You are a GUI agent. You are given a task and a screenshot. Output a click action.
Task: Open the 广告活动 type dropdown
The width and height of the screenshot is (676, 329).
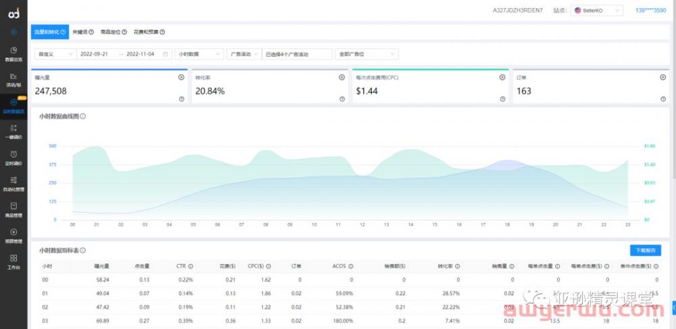point(244,54)
